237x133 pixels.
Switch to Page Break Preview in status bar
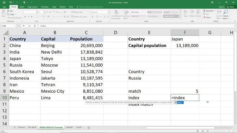208,131
